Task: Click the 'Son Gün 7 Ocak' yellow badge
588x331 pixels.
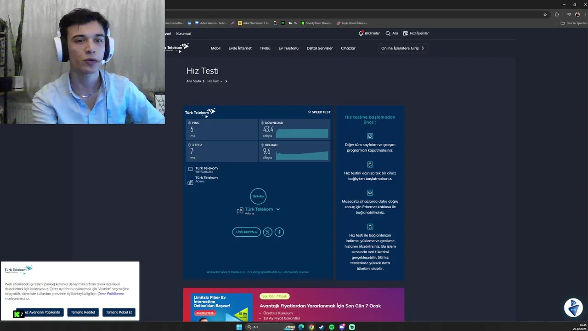Action: (275, 297)
